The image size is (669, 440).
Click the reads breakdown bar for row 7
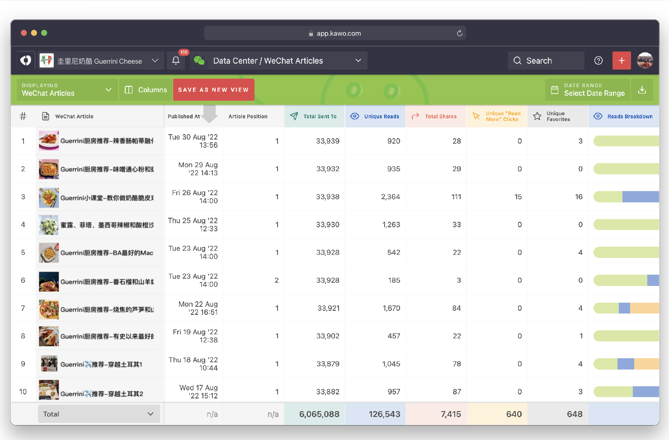(626, 308)
